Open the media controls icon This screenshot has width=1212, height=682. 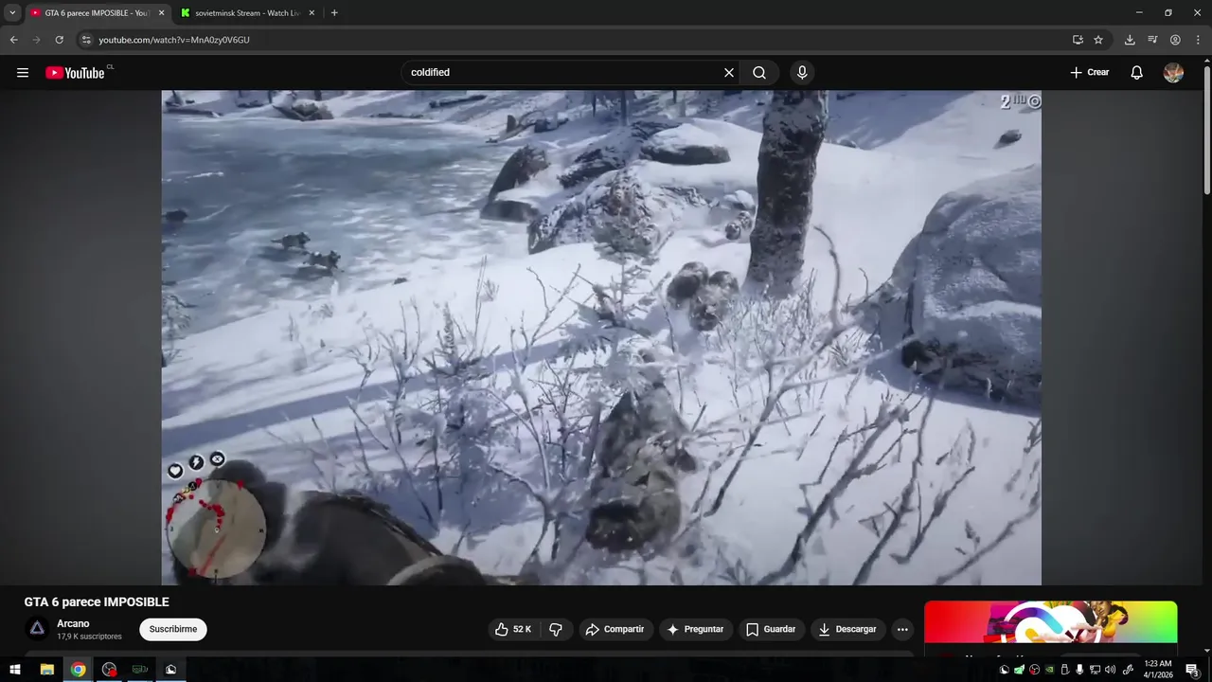[x=1152, y=40]
